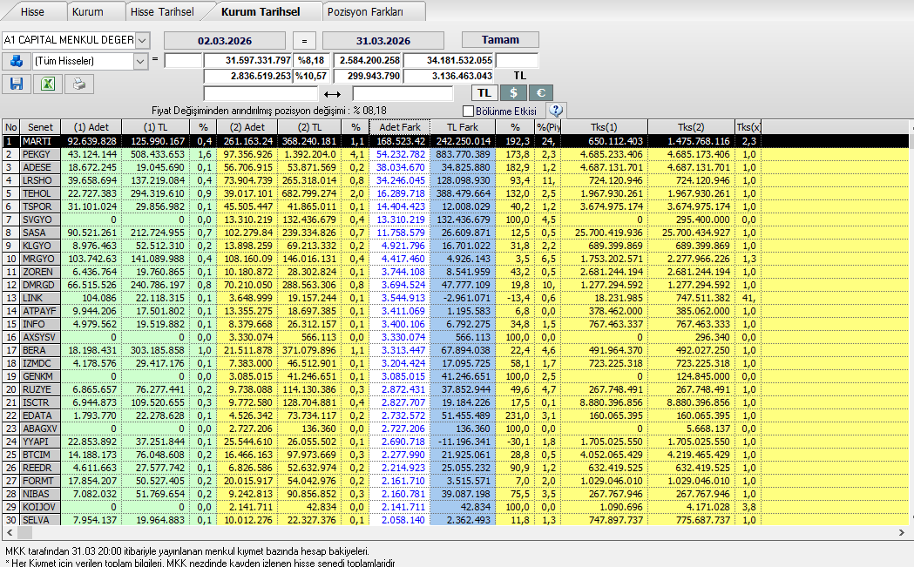Select the Kurum Tarihsel tab
Image resolution: width=914 pixels, height=567 pixels.
tap(261, 11)
